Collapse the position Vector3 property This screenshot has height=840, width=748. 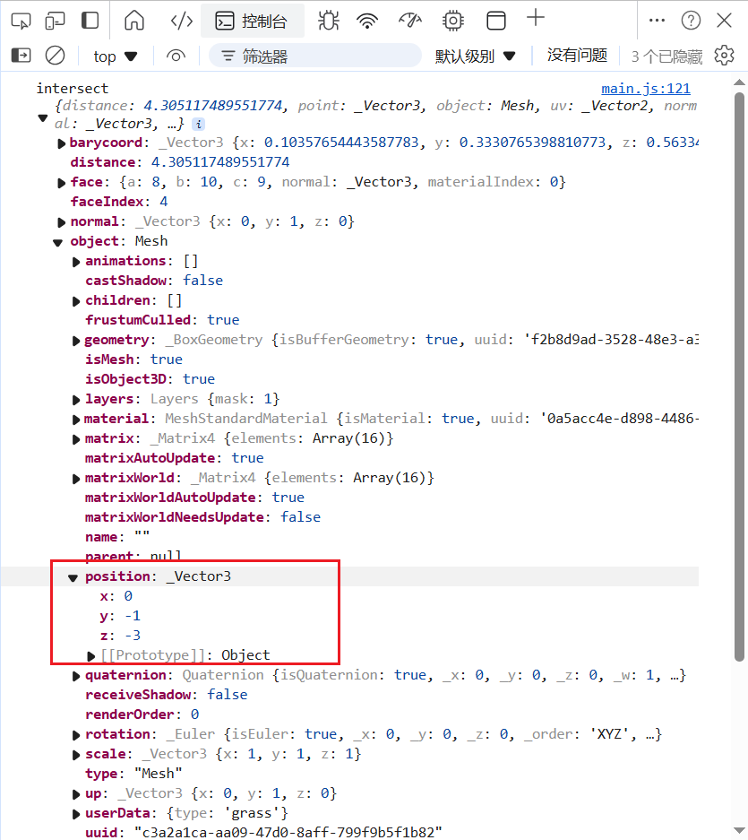coord(73,578)
